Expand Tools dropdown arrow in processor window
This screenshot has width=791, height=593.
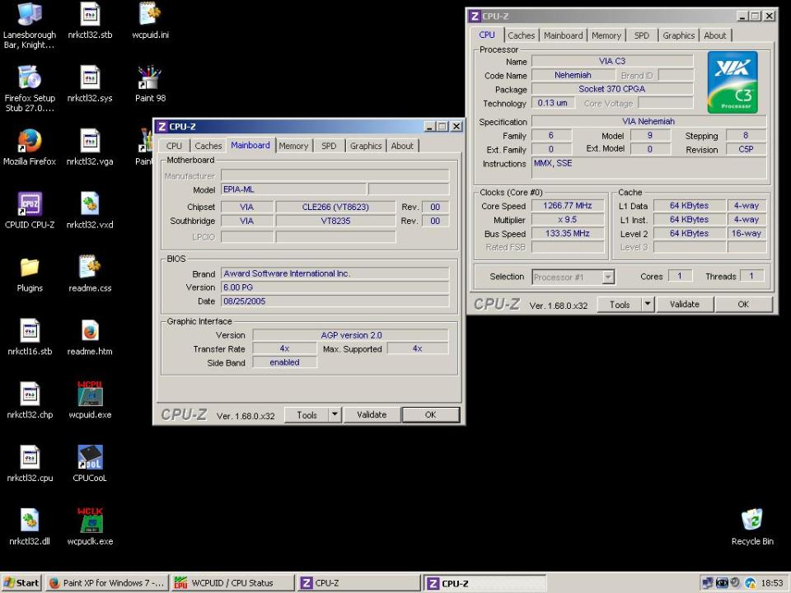(x=648, y=304)
